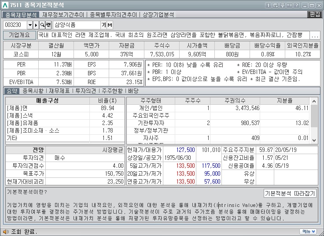
Task: Select the 재무제표 sub-tab
Action: coord(59,91)
